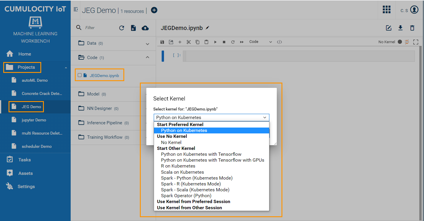Screen dimensions: 424x221
Task: Choose Python on Kubernetes preferred kernel
Action: [211, 130]
